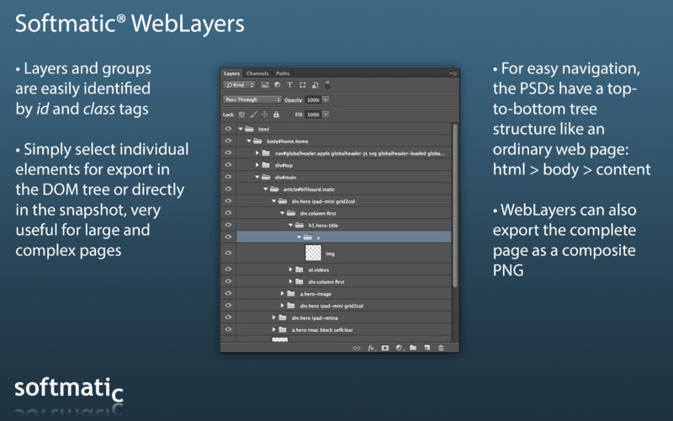Click folder icon of html group
Screen dimensions: 673x421
click(249, 129)
